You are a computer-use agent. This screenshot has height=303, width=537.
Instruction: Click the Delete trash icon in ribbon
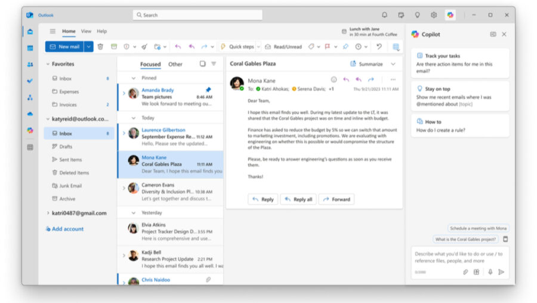coord(100,47)
